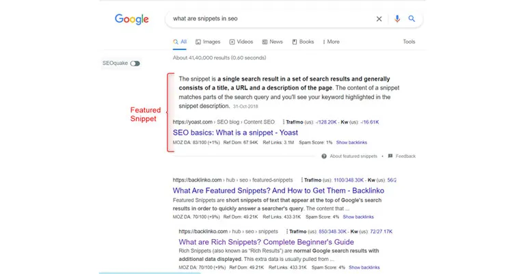Clear the search query with X icon
Screen dimensions: 525x274
[x=379, y=19]
